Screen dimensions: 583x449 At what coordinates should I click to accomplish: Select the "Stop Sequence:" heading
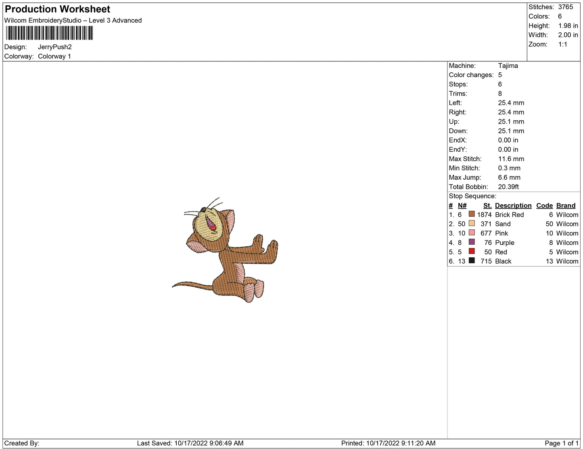pyautogui.click(x=472, y=196)
